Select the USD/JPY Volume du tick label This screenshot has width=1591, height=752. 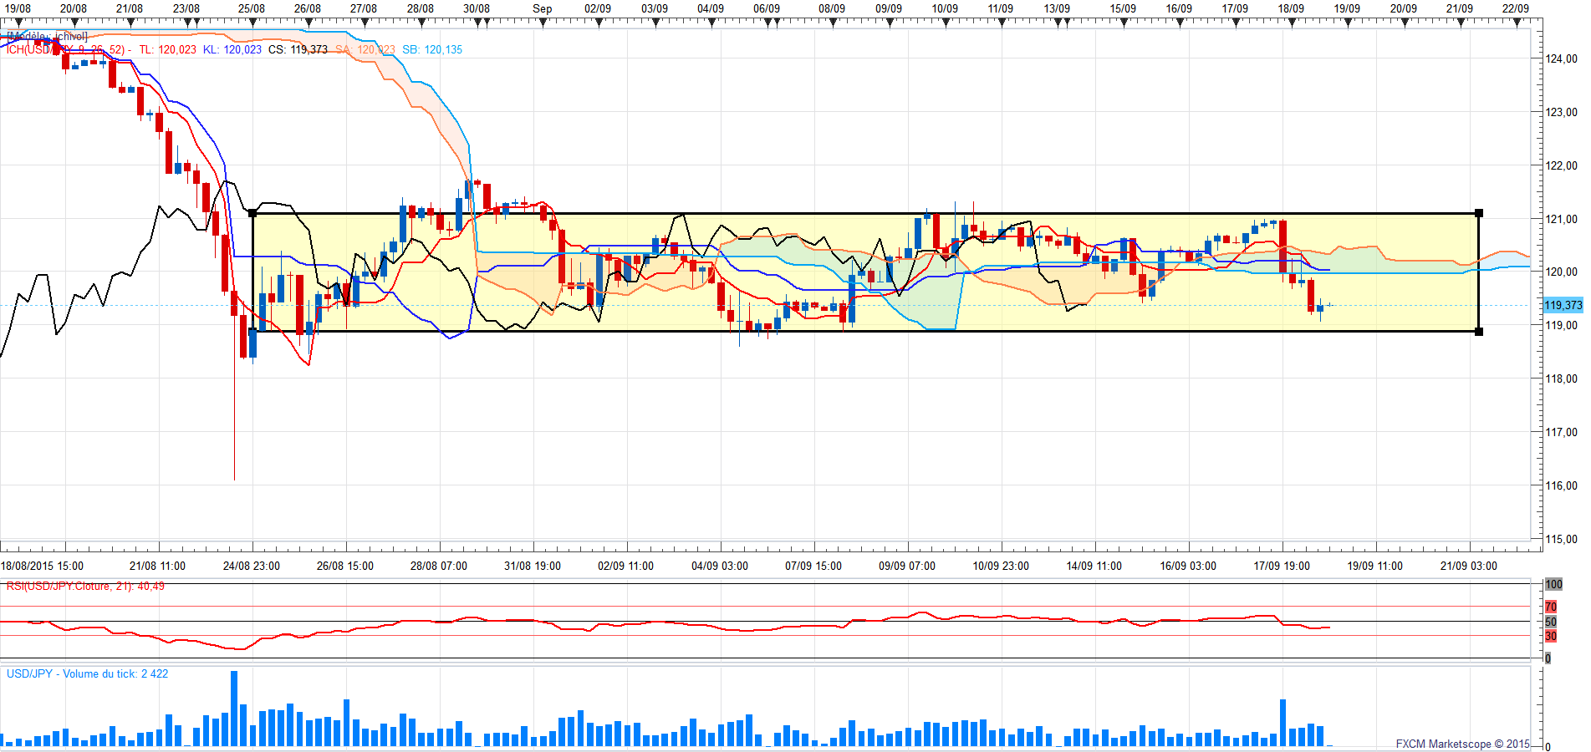click(87, 674)
